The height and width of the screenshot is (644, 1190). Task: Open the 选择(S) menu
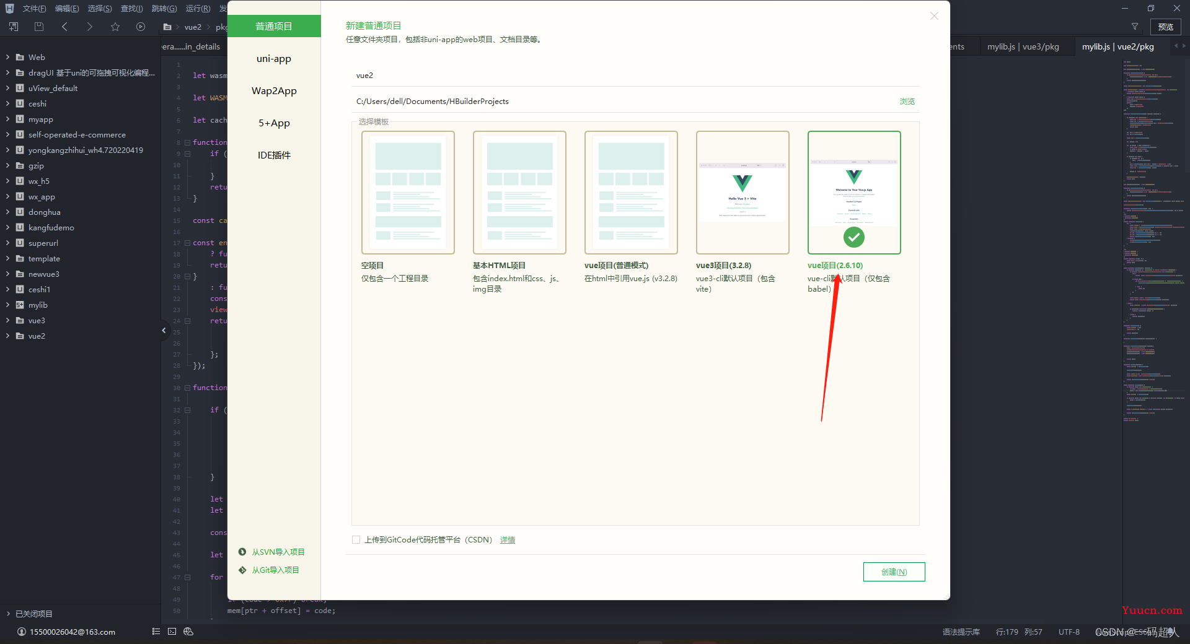[x=100, y=9]
